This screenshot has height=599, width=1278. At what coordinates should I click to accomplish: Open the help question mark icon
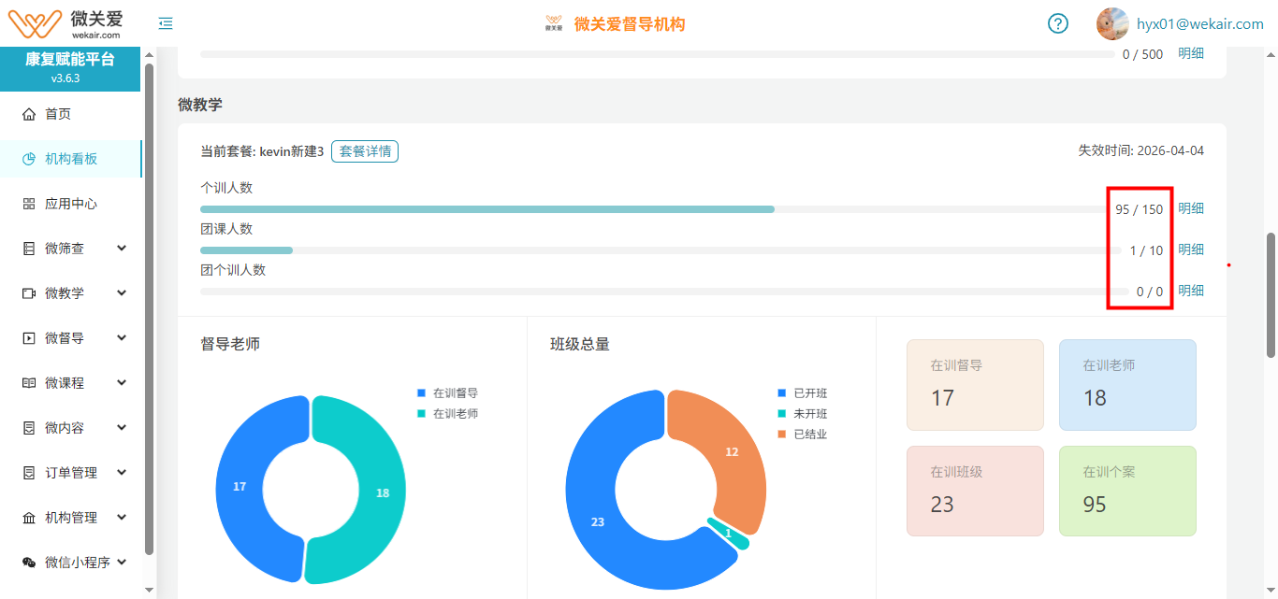tap(1058, 23)
